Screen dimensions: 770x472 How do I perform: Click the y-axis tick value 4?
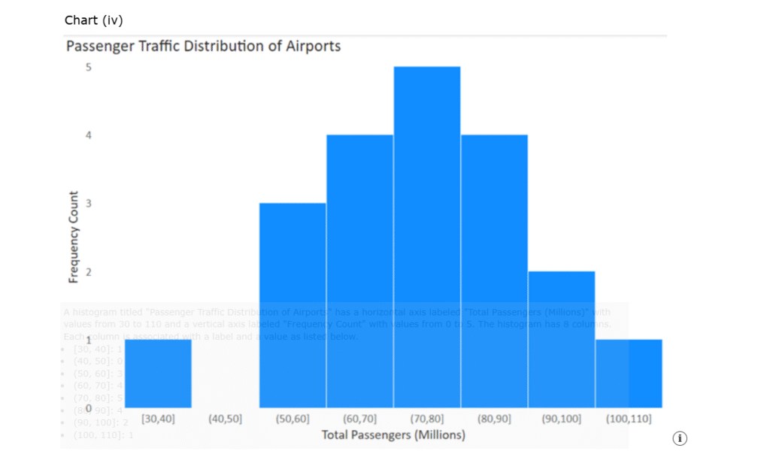88,135
